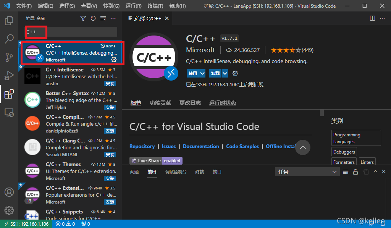Click the Programming Languages category tag
The image size is (391, 228).
click(x=356, y=138)
